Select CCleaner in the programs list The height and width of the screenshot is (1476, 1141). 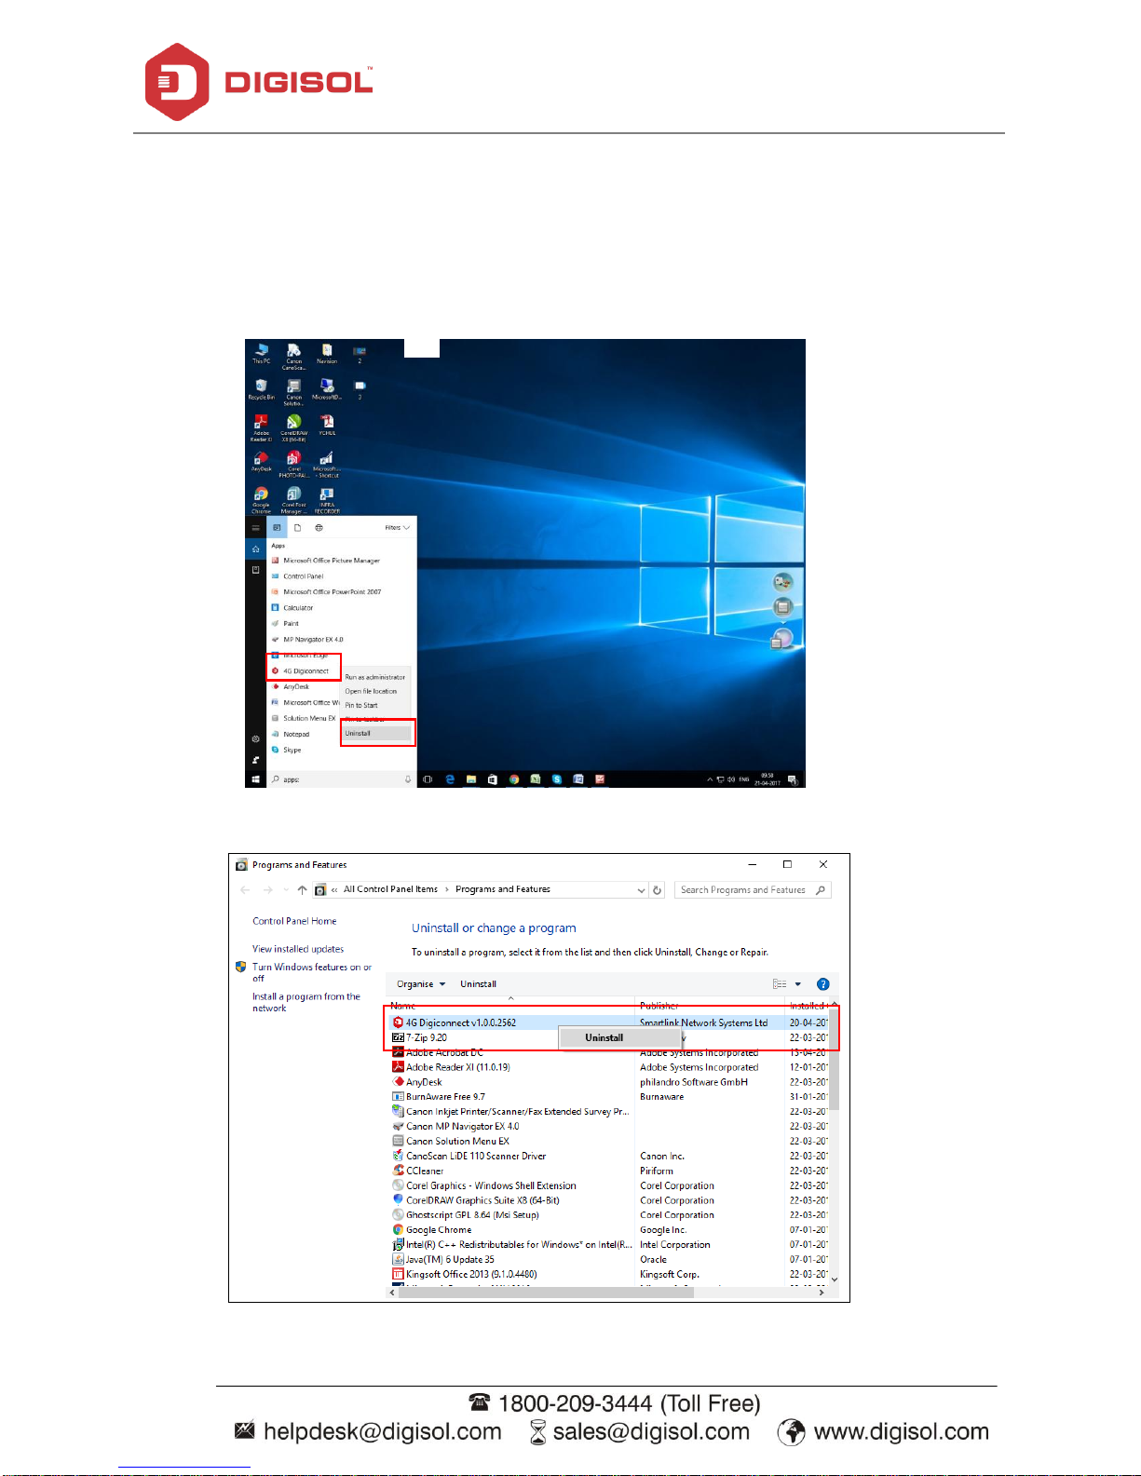pos(607,1171)
